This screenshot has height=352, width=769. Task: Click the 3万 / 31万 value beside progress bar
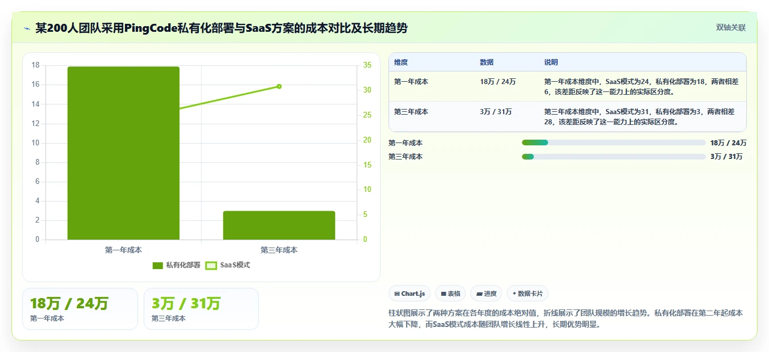coord(726,157)
